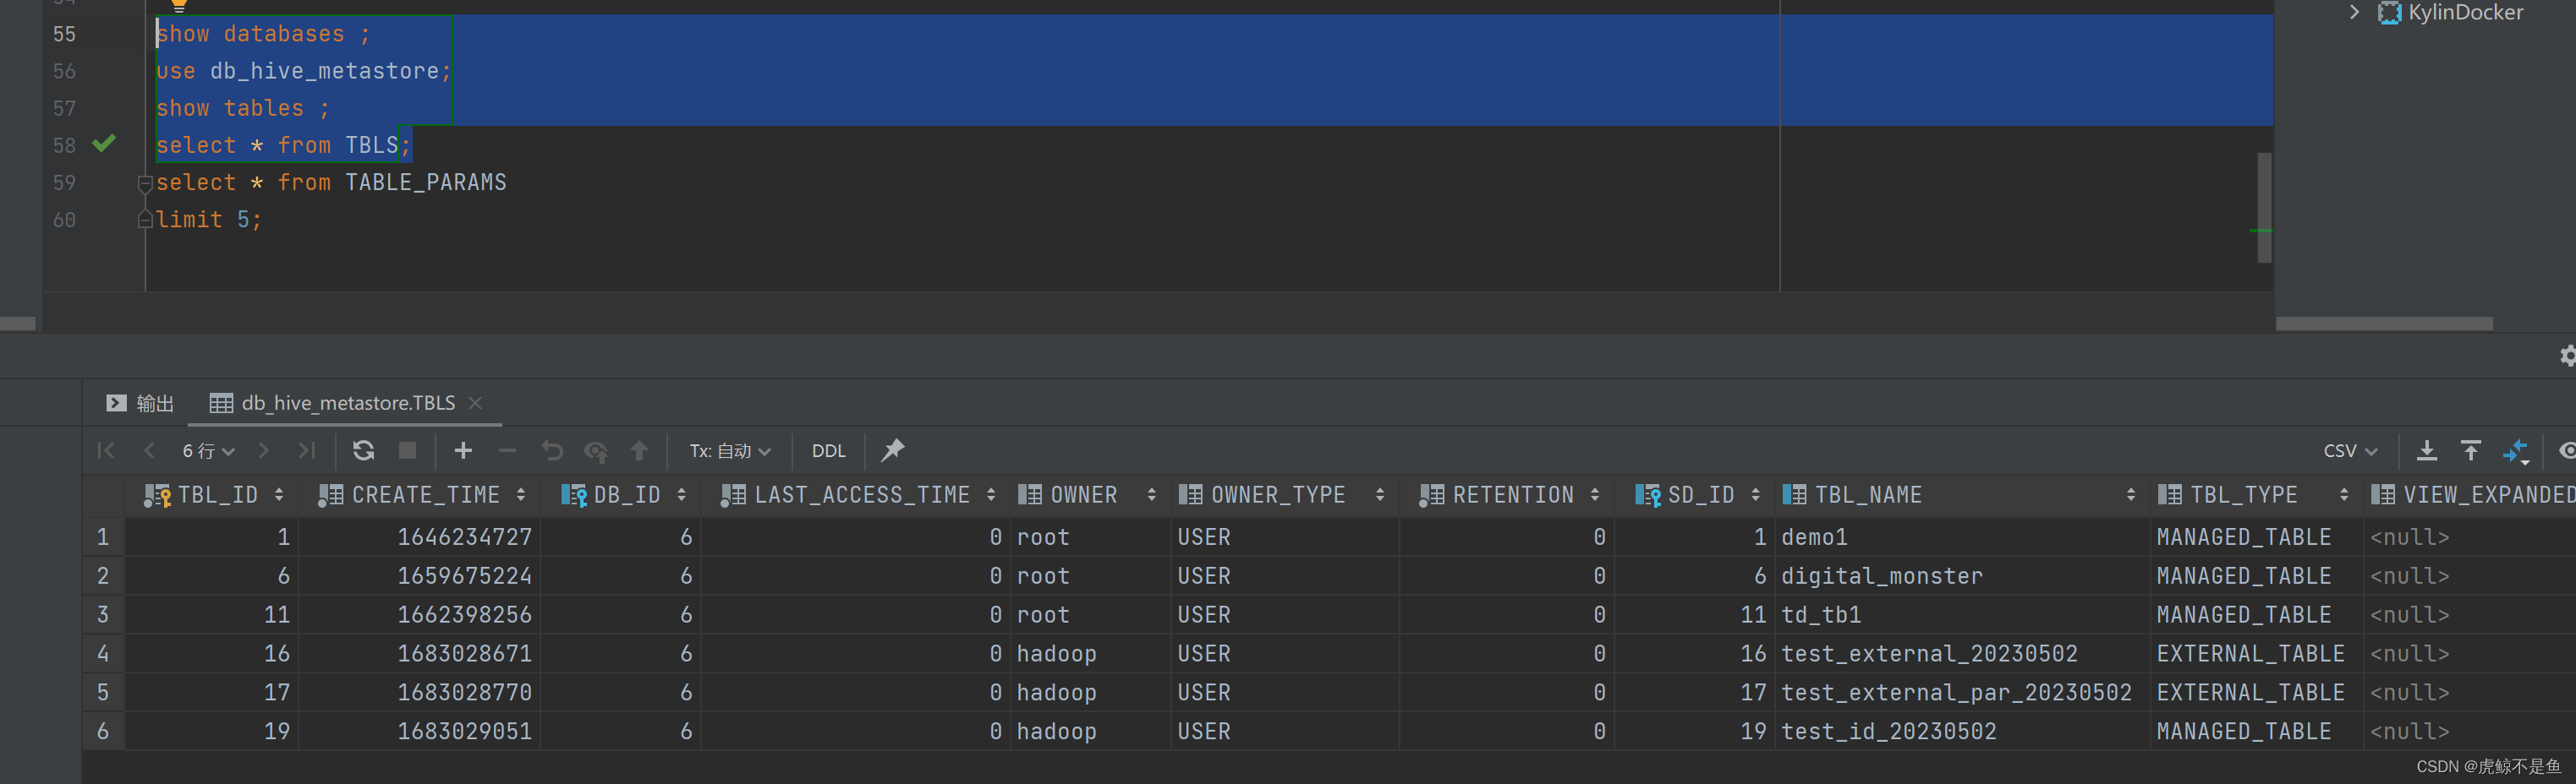Screen dimensions: 2576x784
Task: Jump to the last page of results
Action: click(307, 450)
